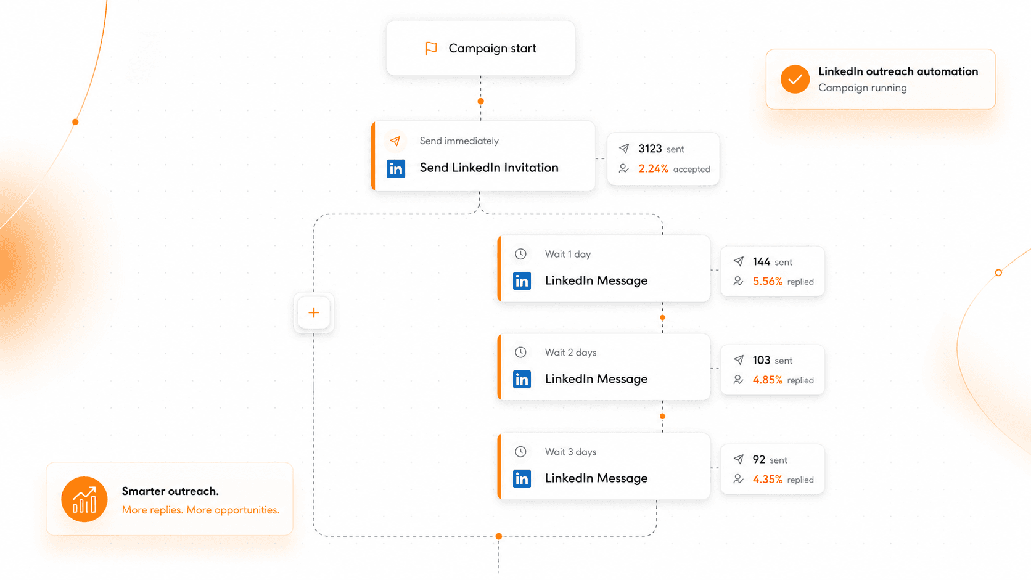
Task: Click the person icon beside 5.56% replied
Action: (738, 281)
